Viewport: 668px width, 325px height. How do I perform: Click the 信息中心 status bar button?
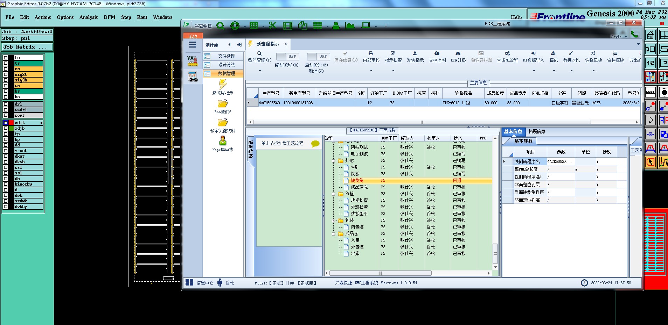pos(200,283)
